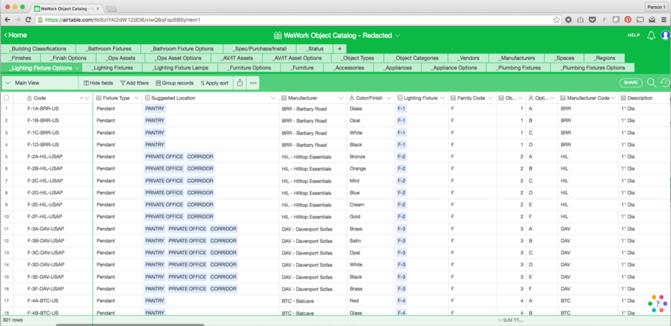Click the browser back arrow
Viewport: 671px width, 326px height.
(7, 19)
